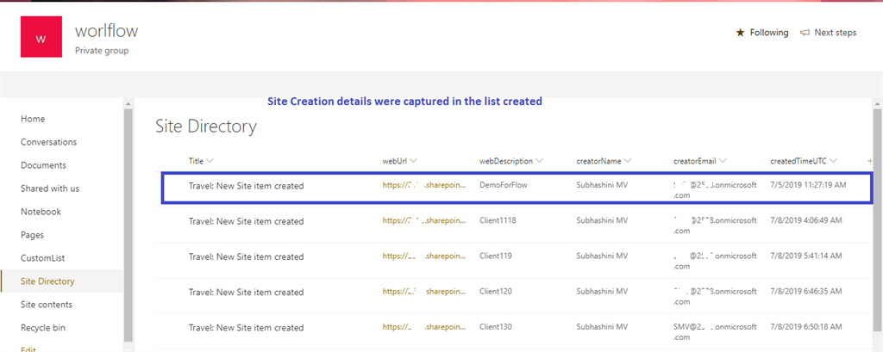This screenshot has width=883, height=352.
Task: Expand the Title column dropdown
Action: pos(210,161)
